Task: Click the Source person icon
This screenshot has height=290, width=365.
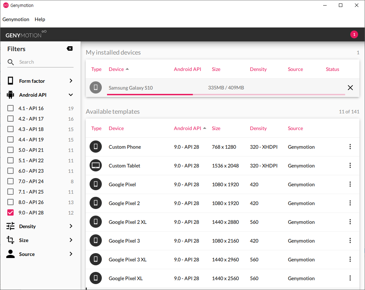Action: click(10, 254)
